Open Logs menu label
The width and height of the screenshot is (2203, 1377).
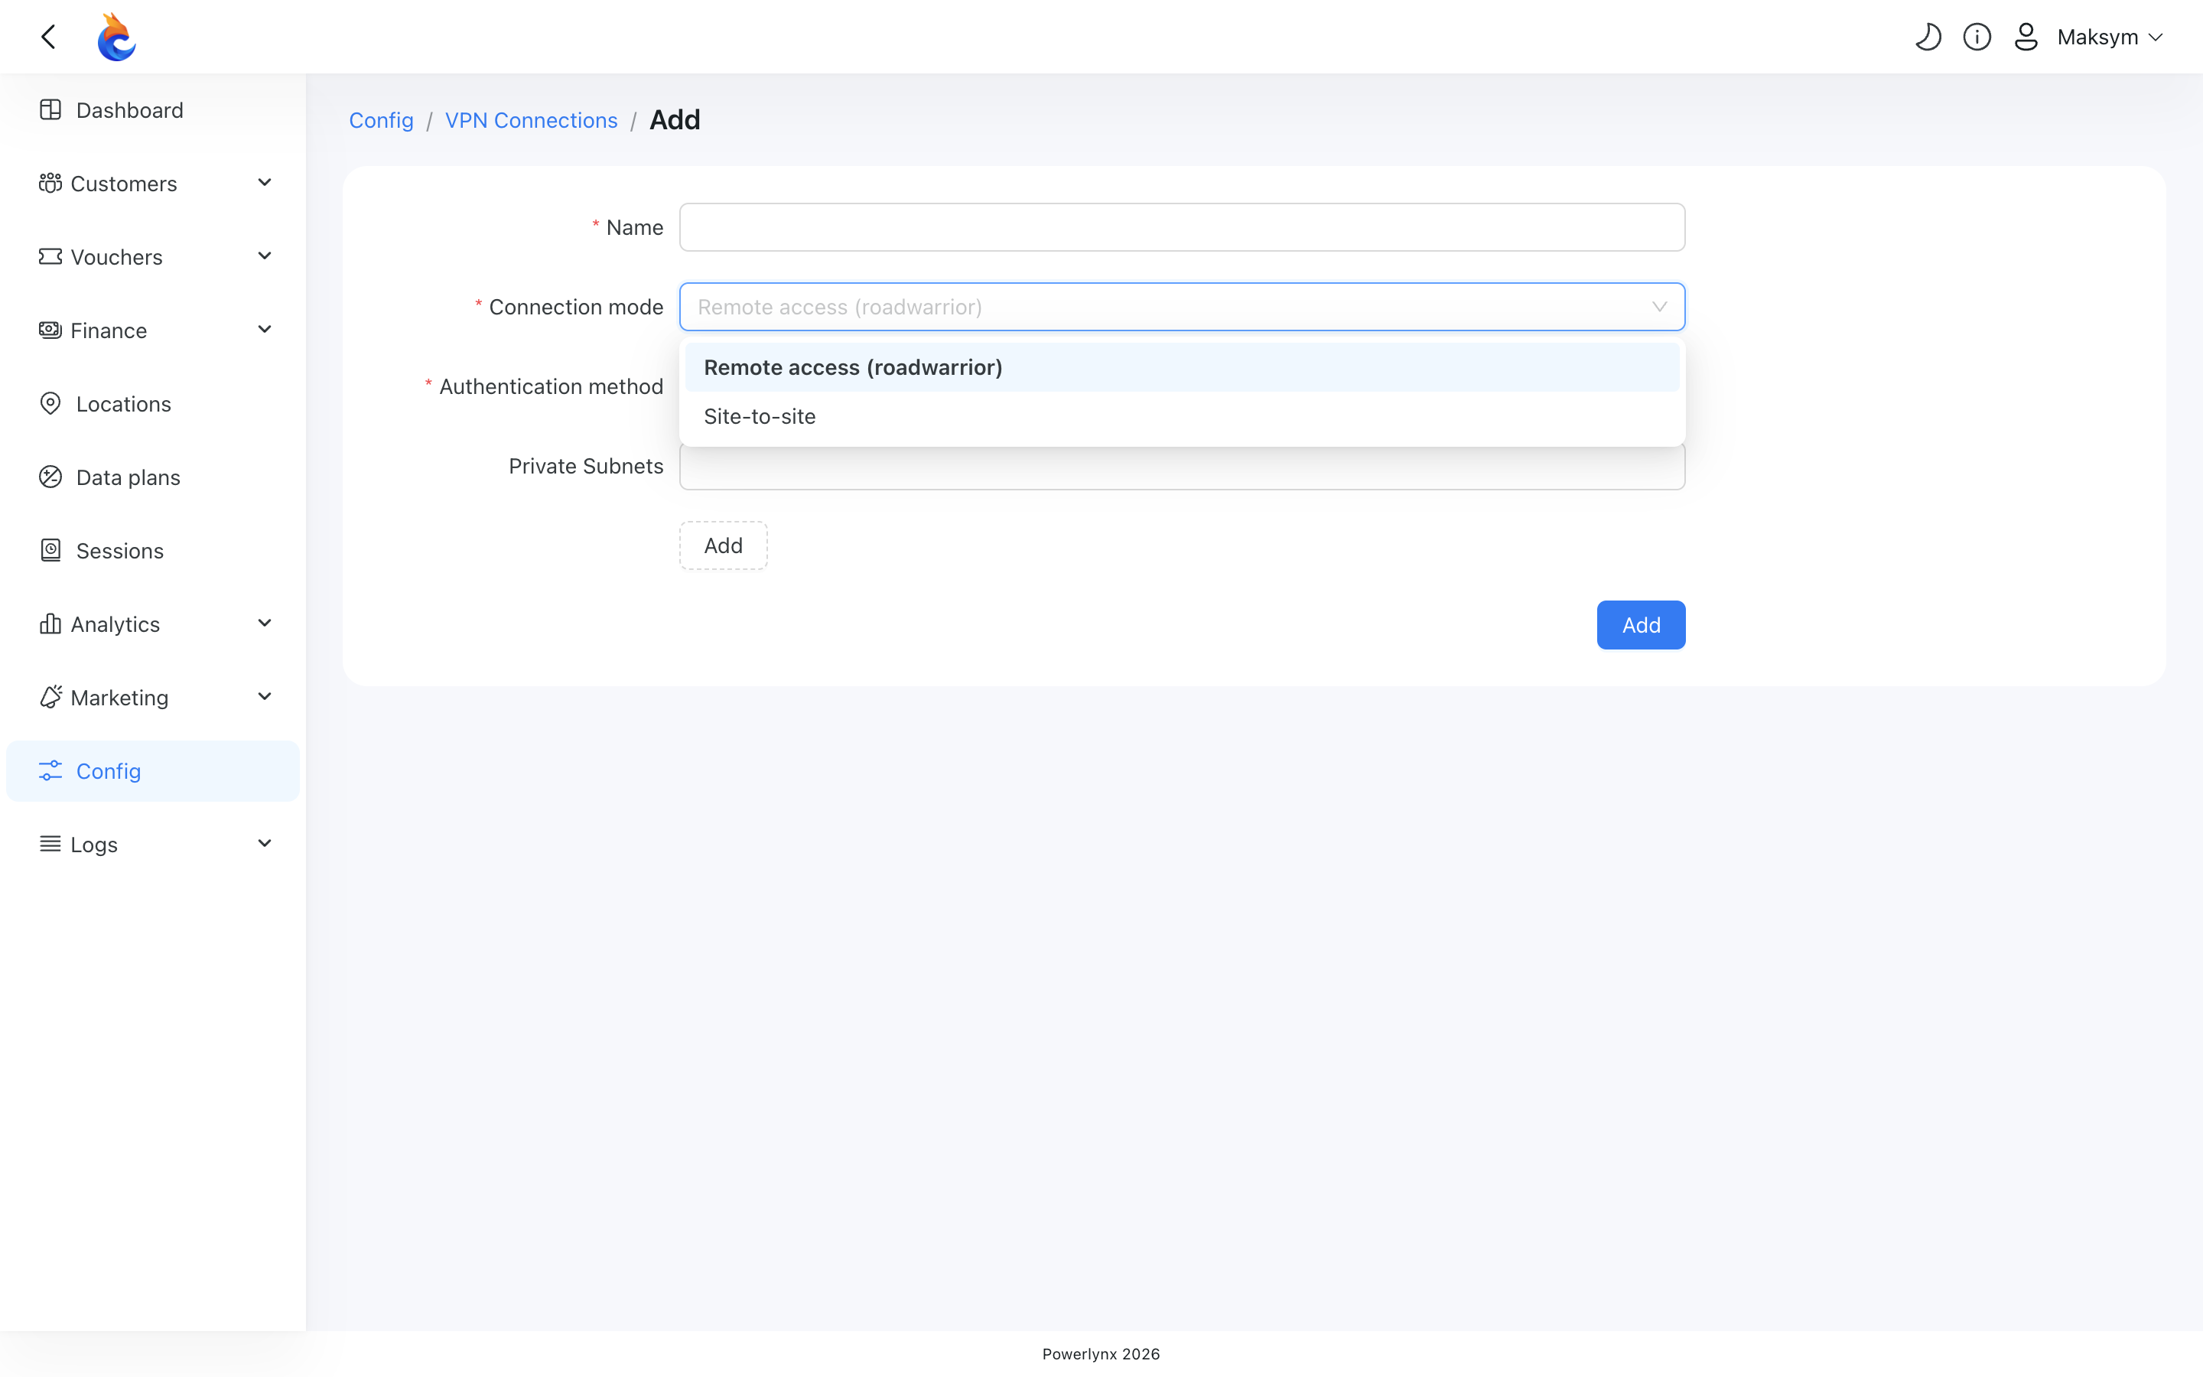tap(94, 845)
